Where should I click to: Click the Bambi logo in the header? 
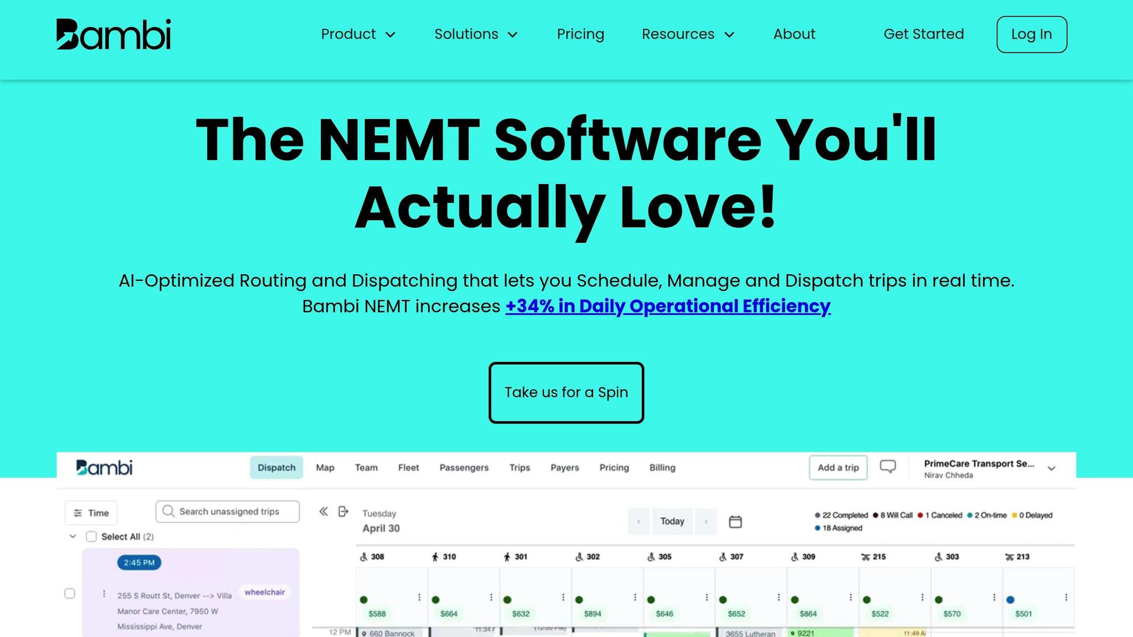(113, 34)
